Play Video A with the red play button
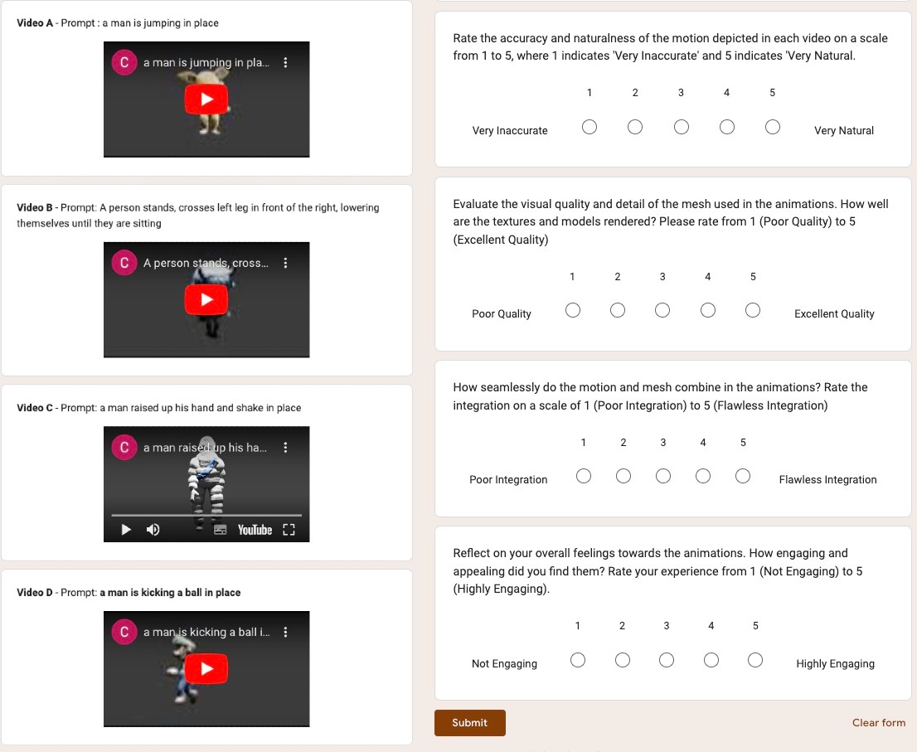 pyautogui.click(x=206, y=100)
